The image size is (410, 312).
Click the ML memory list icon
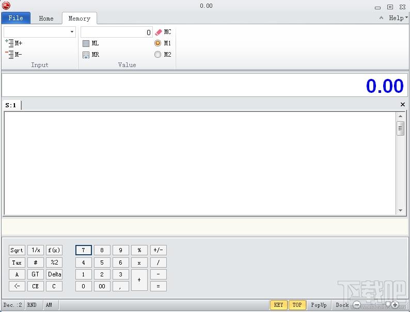point(86,43)
